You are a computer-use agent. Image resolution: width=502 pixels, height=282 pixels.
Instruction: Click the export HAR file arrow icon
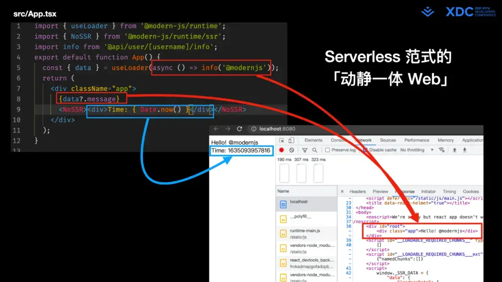pyautogui.click(x=464, y=150)
